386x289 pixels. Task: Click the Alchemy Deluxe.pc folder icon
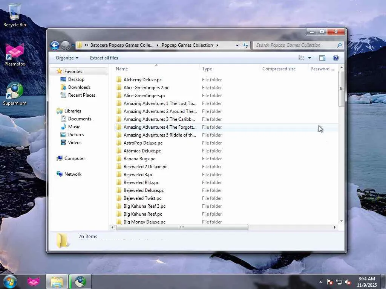pyautogui.click(x=119, y=79)
